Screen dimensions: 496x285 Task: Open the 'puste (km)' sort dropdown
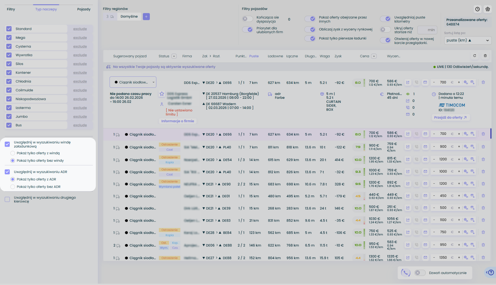468,40
